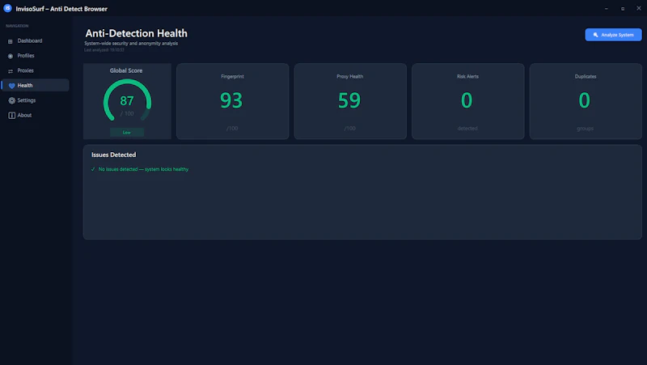Image resolution: width=647 pixels, height=365 pixels.
Task: Run Analyze System
Action: pos(613,35)
